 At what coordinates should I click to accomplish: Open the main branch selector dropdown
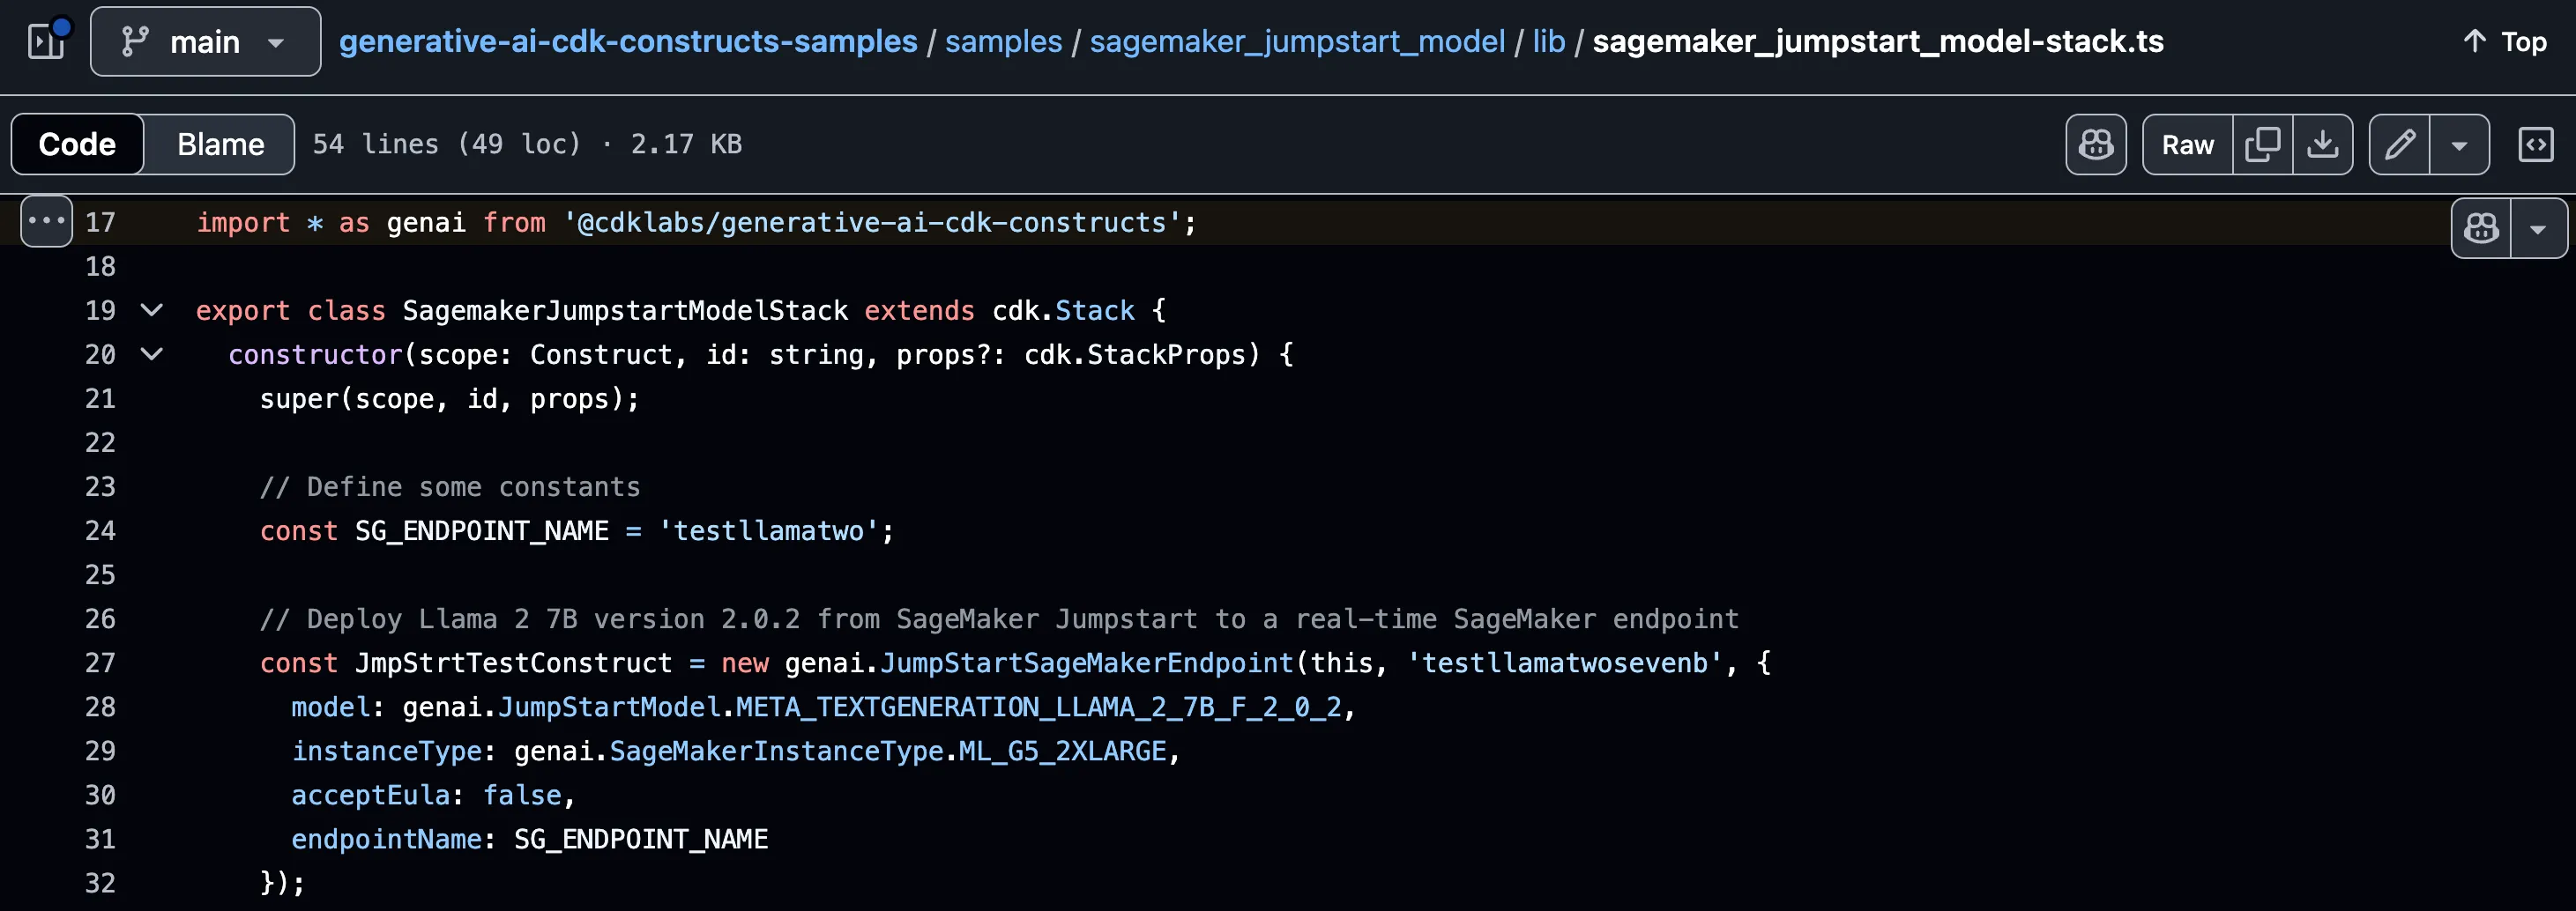pyautogui.click(x=205, y=41)
